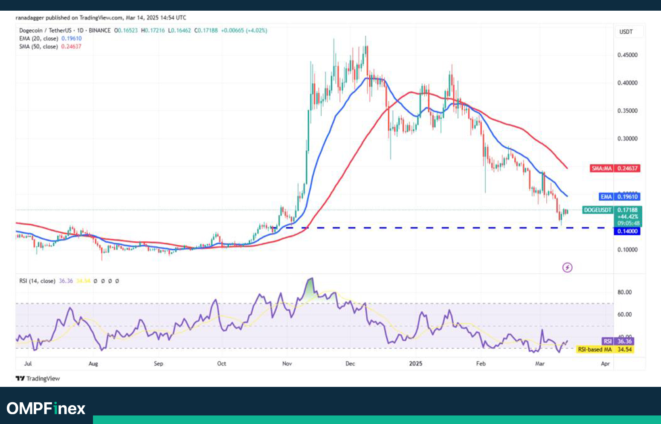Click the OMPFinex logo in footer
Viewport: 661px width, 424px height.
coord(46,409)
